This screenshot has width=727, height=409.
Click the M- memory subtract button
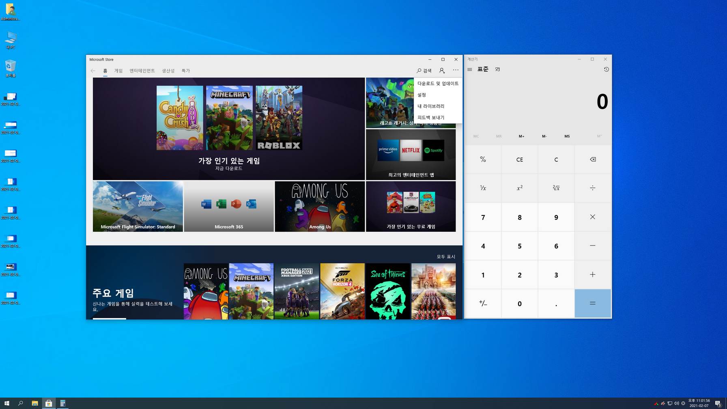coord(544,136)
